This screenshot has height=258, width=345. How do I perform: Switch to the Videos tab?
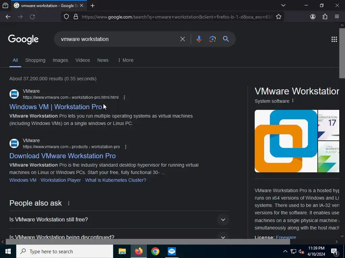pyautogui.click(x=83, y=60)
